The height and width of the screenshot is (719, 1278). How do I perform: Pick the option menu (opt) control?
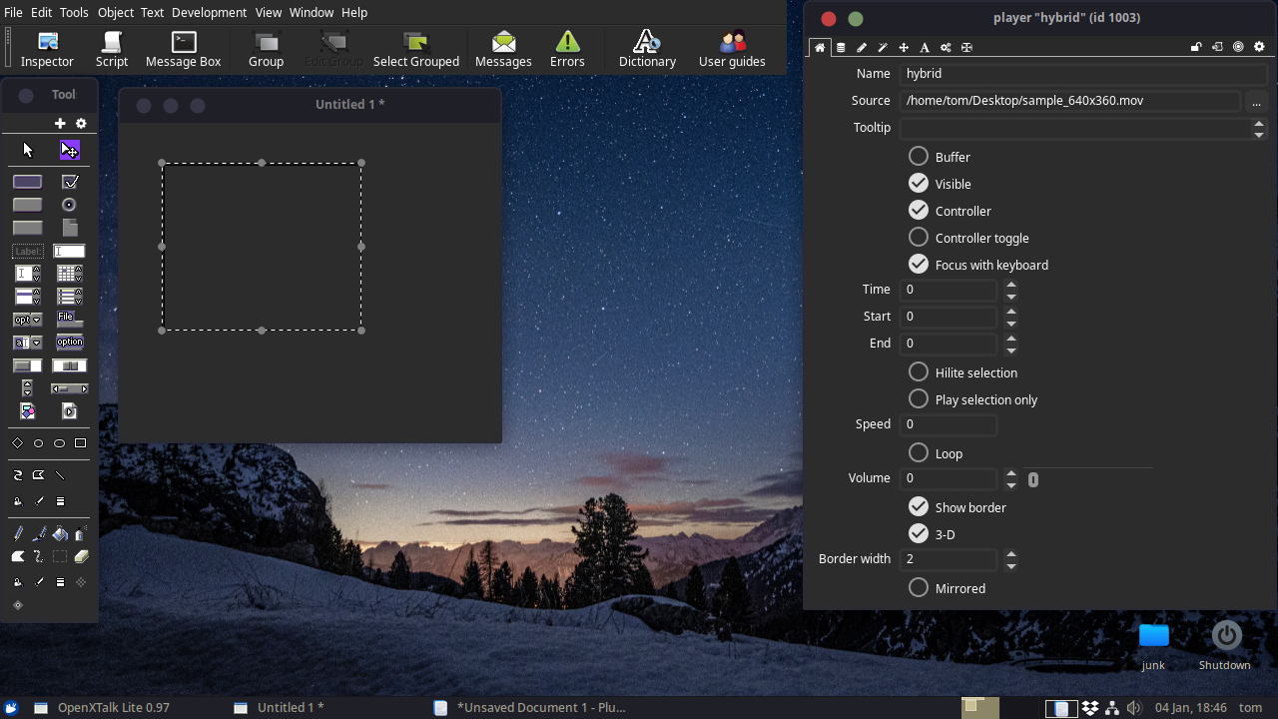[27, 320]
